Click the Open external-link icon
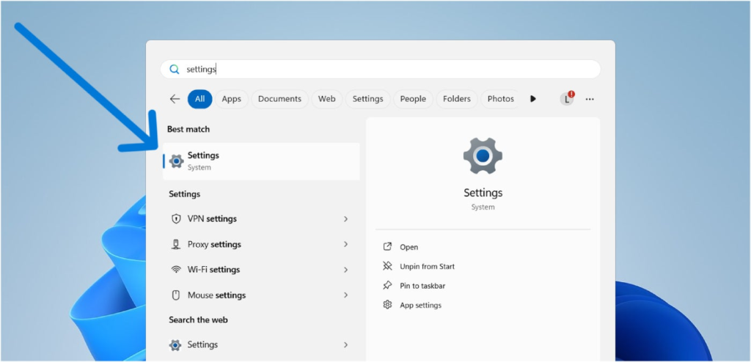 pos(387,247)
